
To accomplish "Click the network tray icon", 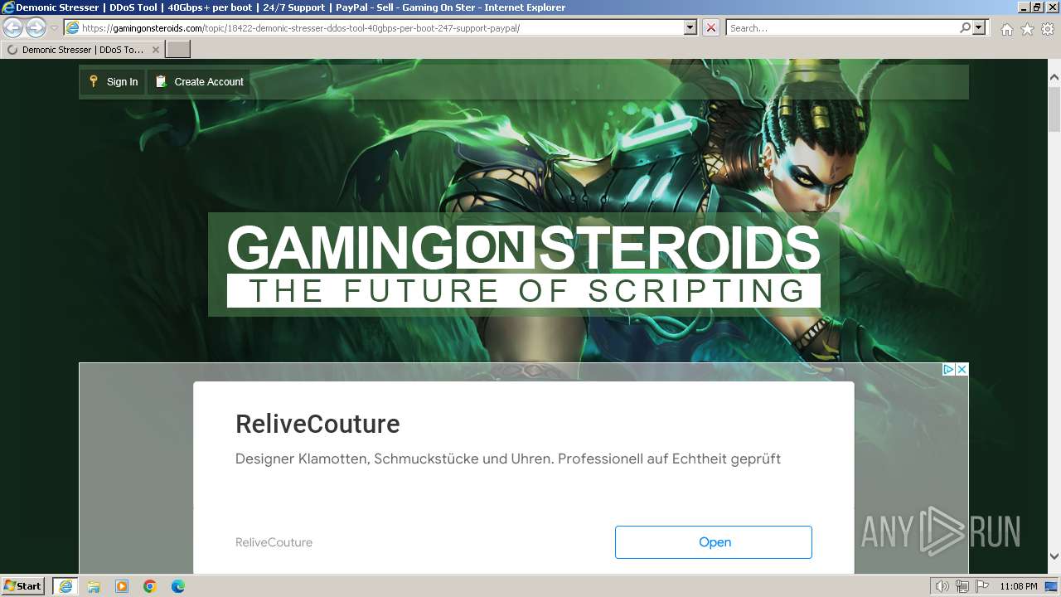I will pos(962,586).
